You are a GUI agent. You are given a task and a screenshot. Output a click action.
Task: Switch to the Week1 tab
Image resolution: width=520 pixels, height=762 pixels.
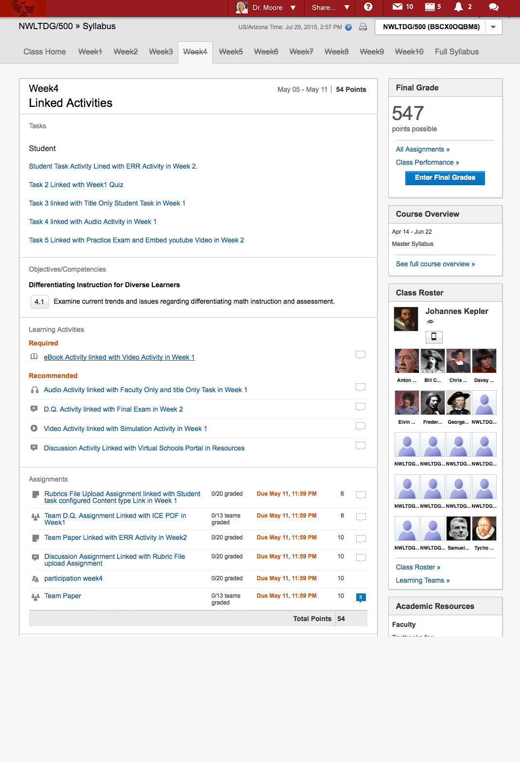tap(90, 52)
